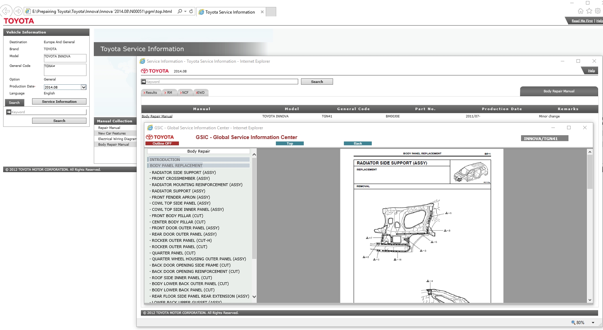The height and width of the screenshot is (330, 603).
Task: Expand the zoom level dropdown arrow
Action: 593,323
